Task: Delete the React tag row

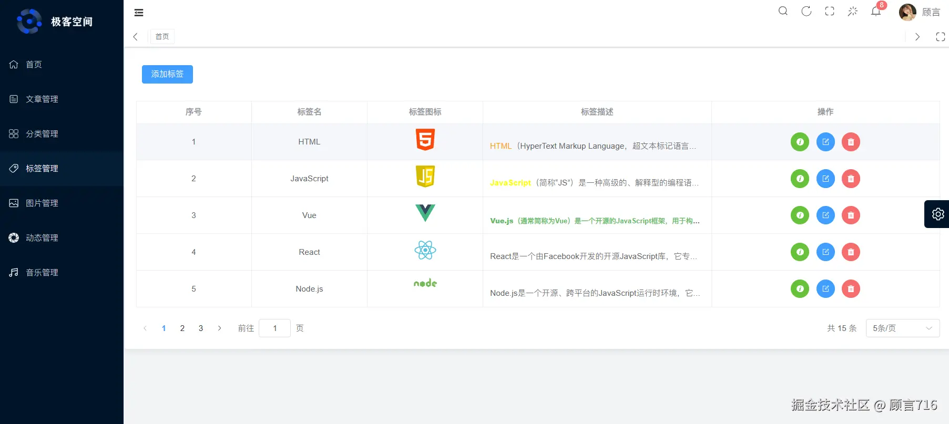Action: tap(851, 252)
